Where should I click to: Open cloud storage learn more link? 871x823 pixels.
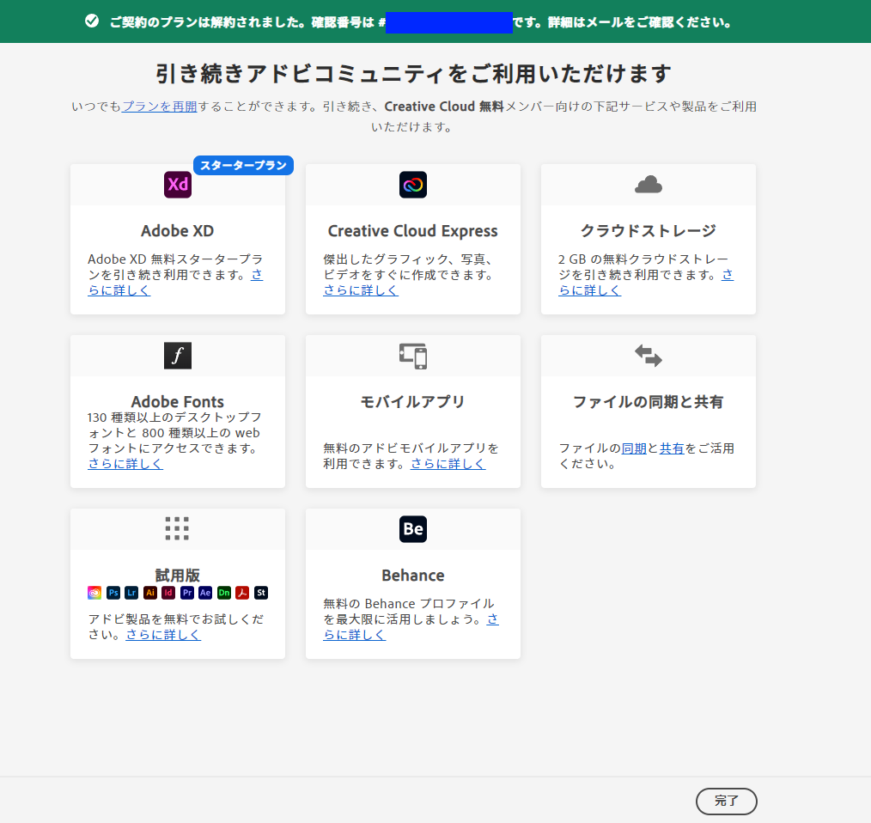point(589,290)
